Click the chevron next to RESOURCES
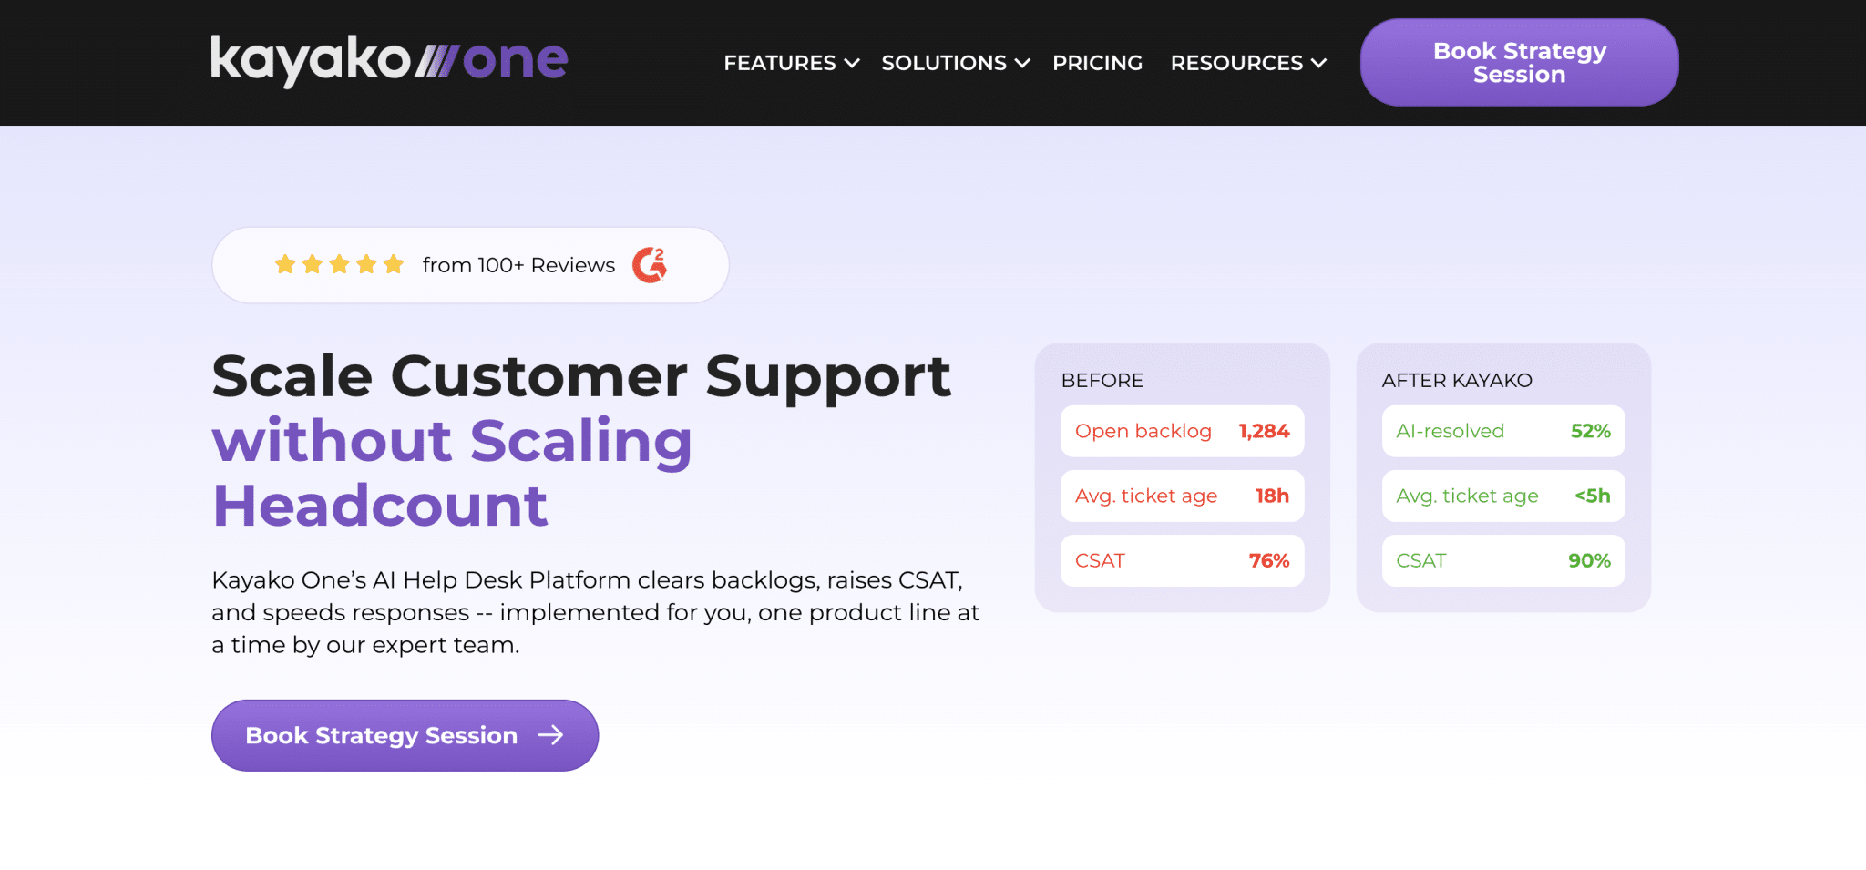The width and height of the screenshot is (1866, 870). 1318,64
